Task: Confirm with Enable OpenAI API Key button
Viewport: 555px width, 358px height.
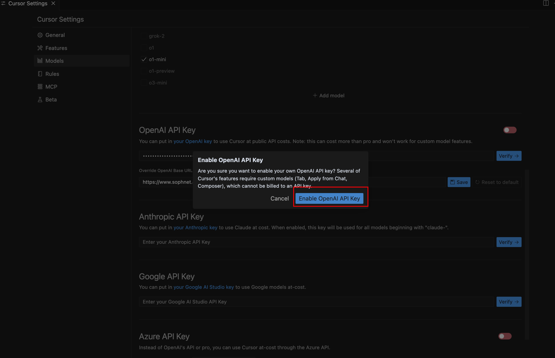Action: (329, 198)
